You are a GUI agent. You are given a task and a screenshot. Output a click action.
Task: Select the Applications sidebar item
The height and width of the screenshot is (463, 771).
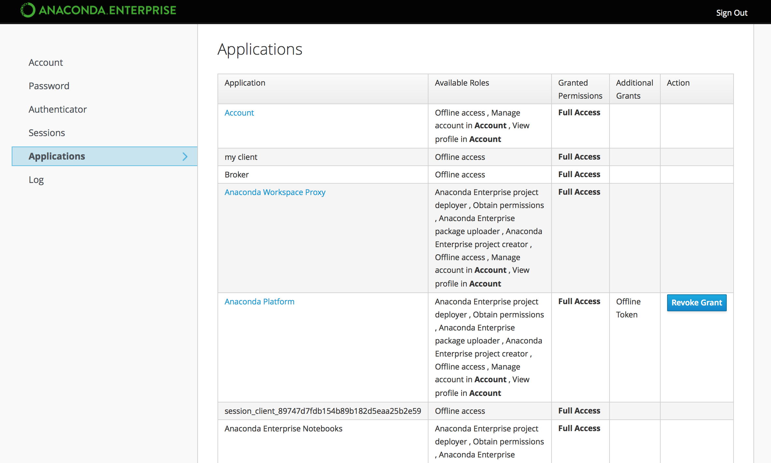[x=57, y=156]
